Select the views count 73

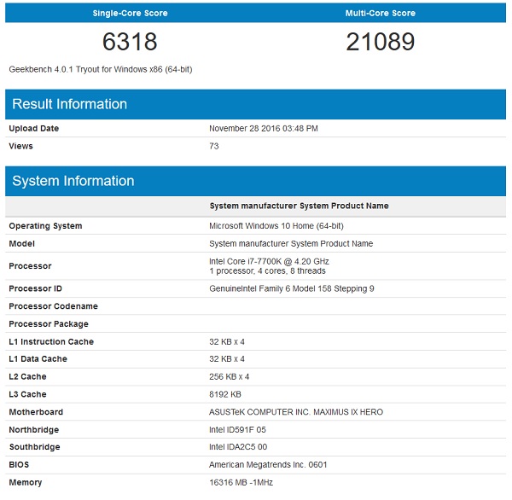[214, 146]
